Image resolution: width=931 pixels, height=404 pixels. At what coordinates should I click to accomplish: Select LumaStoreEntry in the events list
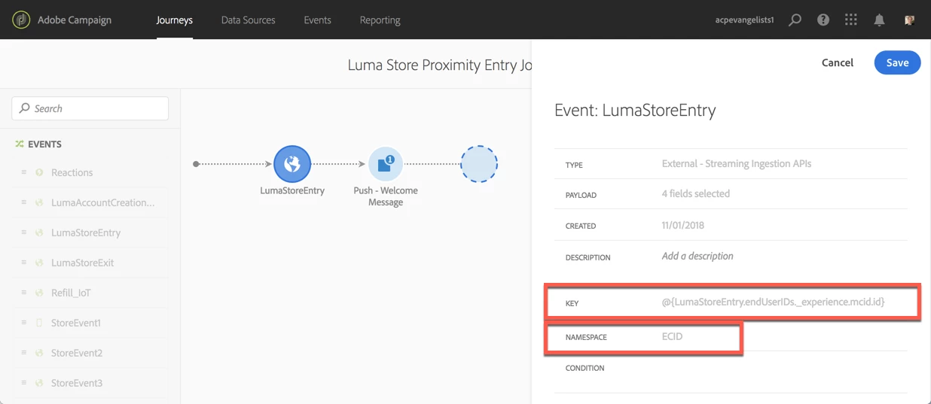(86, 232)
